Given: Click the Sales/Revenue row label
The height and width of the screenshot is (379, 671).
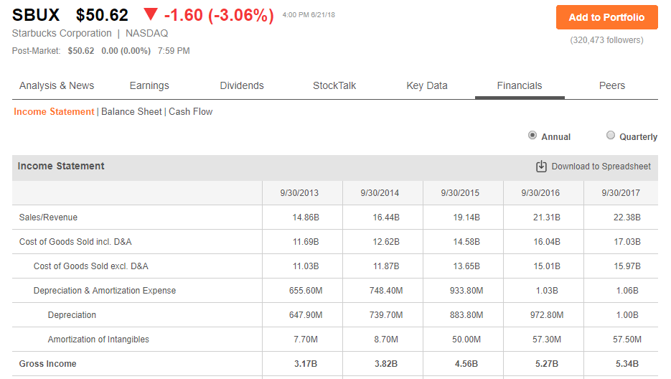Looking at the screenshot, I should click(48, 217).
